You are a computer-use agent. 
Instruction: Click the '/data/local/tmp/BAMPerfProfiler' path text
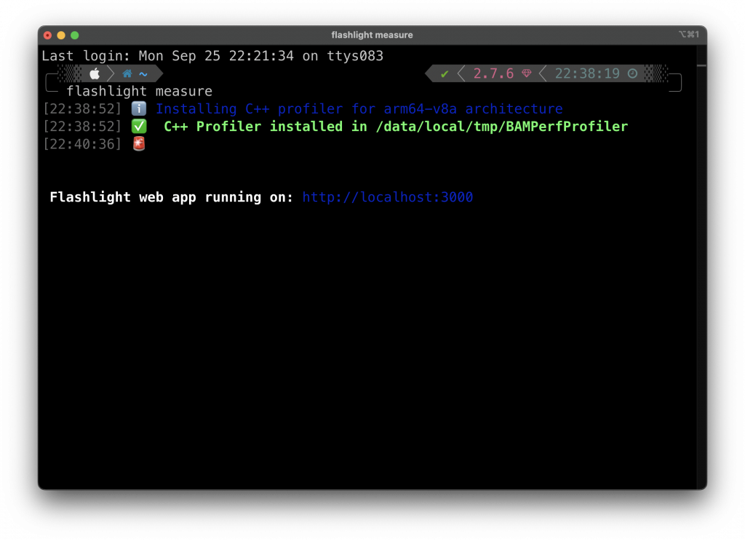pos(502,126)
